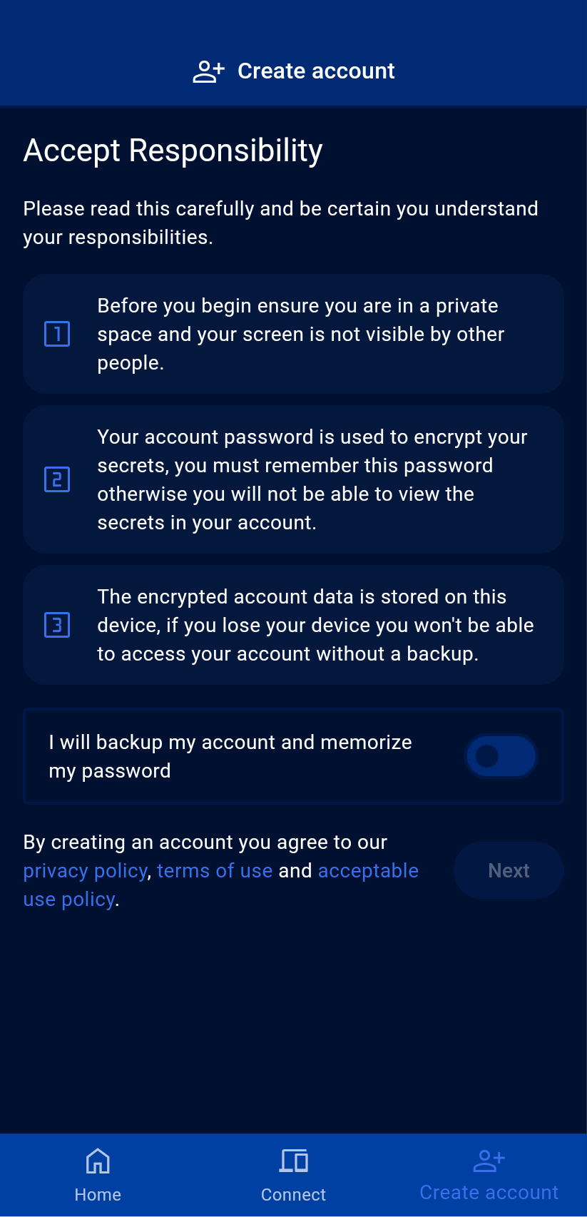Click the encrypted account data card text

[x=315, y=625]
